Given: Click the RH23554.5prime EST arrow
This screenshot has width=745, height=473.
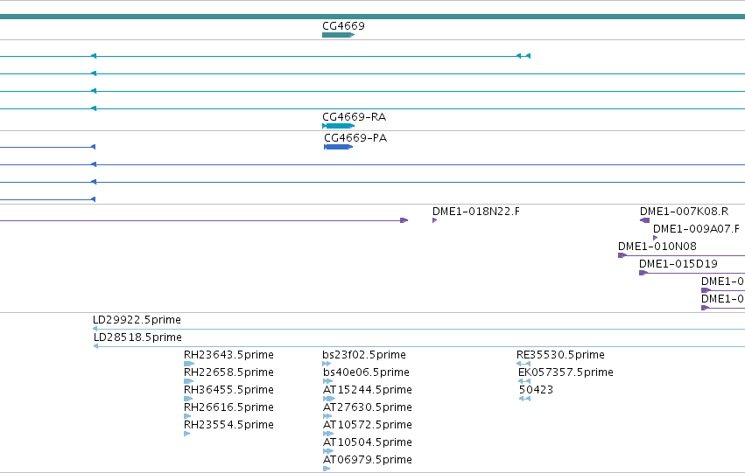Looking at the screenshot, I should (187, 434).
